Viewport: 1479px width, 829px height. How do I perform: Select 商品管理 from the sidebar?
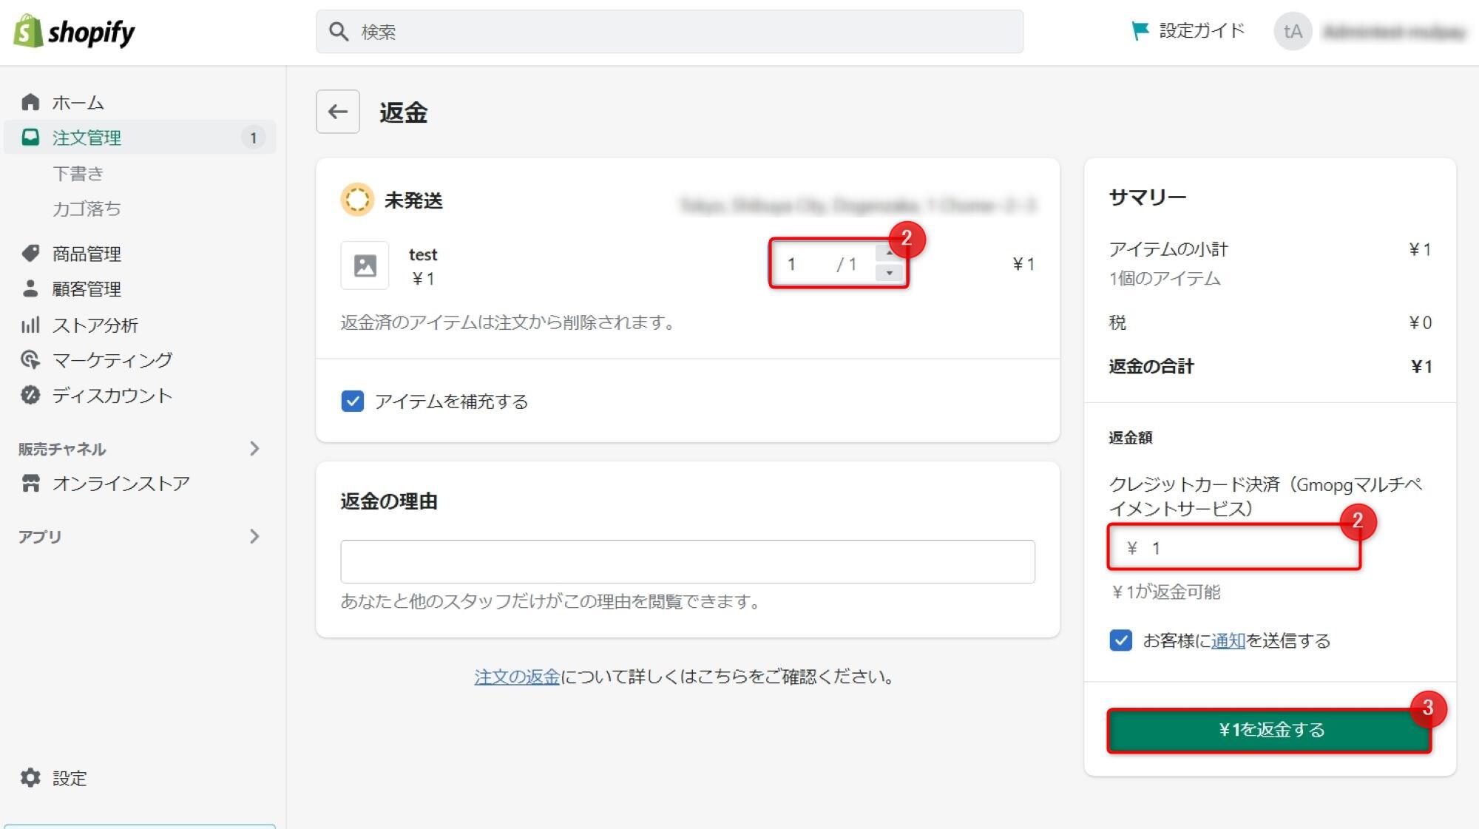[87, 254]
